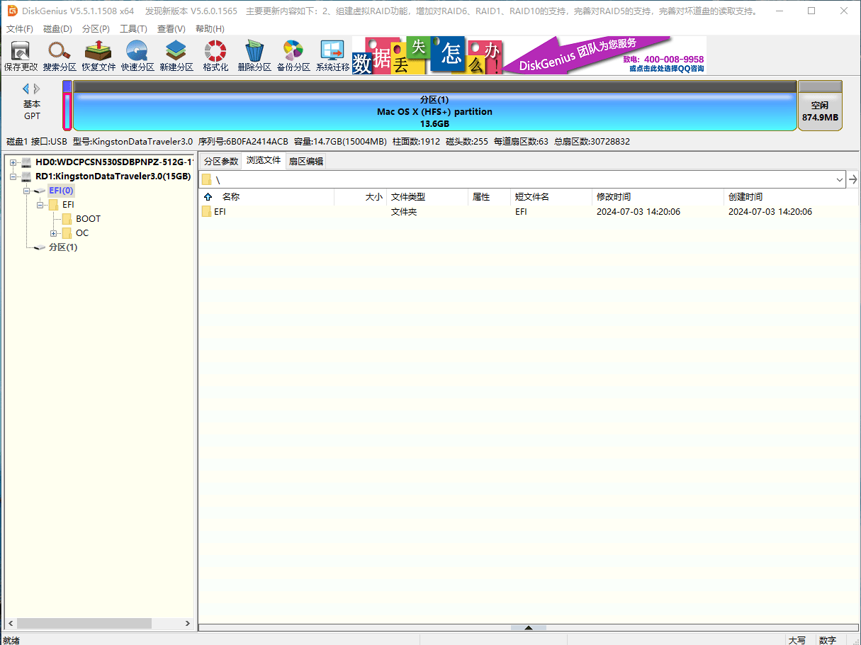Start the 快速分区 quick partition tool
This screenshot has width=861, height=645.
[137, 56]
